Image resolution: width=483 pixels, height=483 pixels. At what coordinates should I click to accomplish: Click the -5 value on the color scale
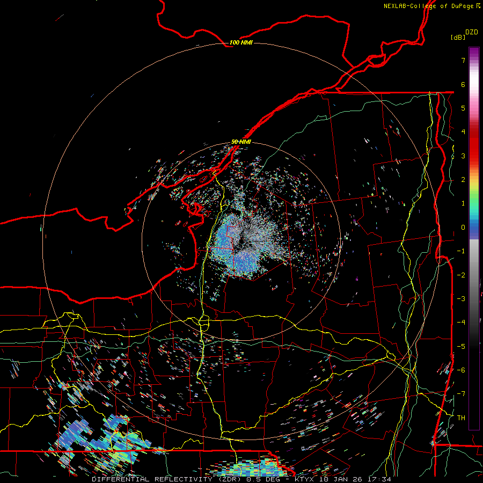pyautogui.click(x=461, y=346)
